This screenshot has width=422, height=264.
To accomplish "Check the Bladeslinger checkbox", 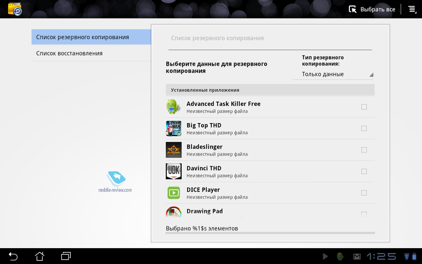I will point(364,150).
